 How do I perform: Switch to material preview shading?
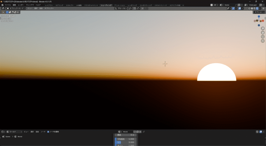point(255,9)
